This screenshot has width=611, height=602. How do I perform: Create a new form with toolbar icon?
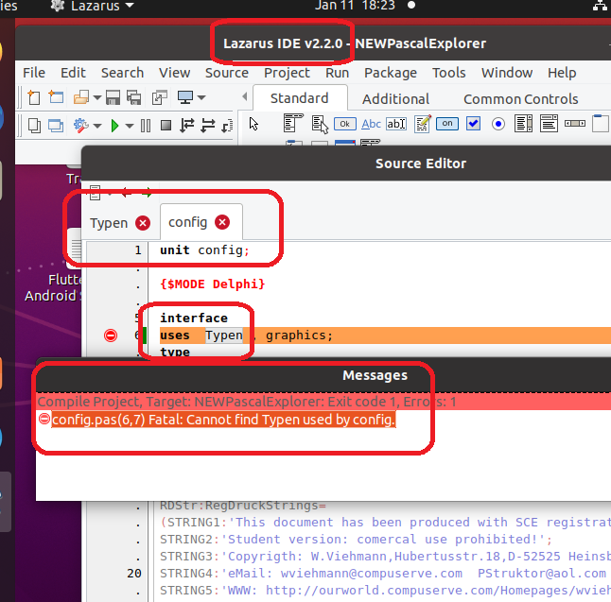[x=56, y=96]
